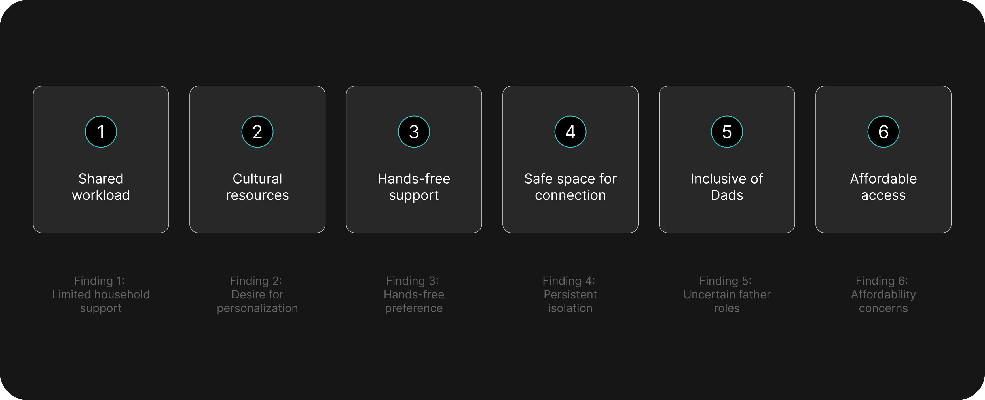Viewport: 985px width, 400px height.
Task: Click the number 6 circle icon
Action: click(883, 132)
